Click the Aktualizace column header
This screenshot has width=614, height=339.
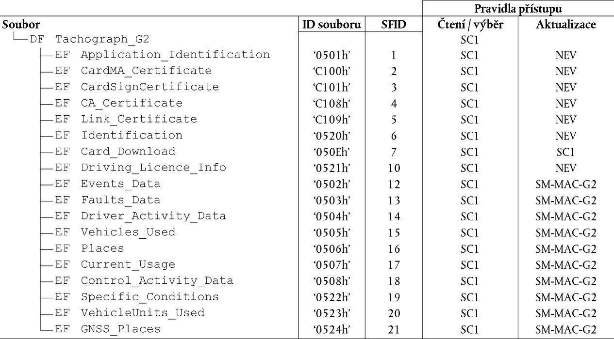click(x=565, y=24)
